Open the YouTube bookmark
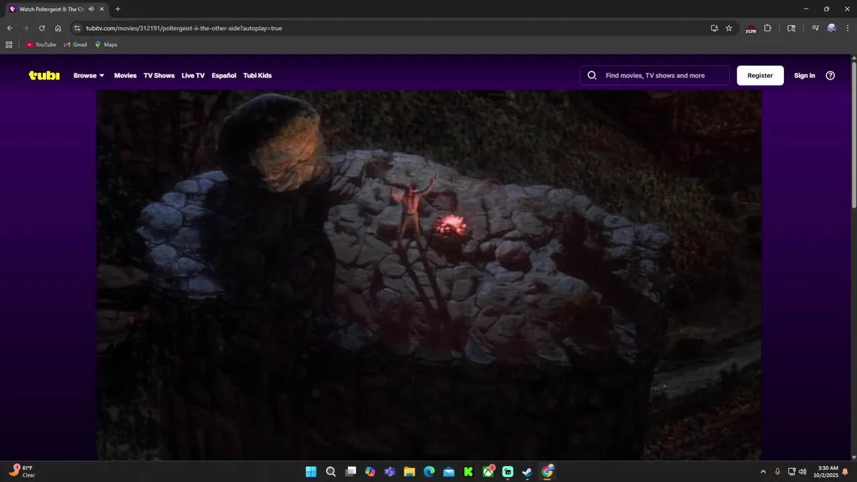857x482 pixels. (x=41, y=45)
